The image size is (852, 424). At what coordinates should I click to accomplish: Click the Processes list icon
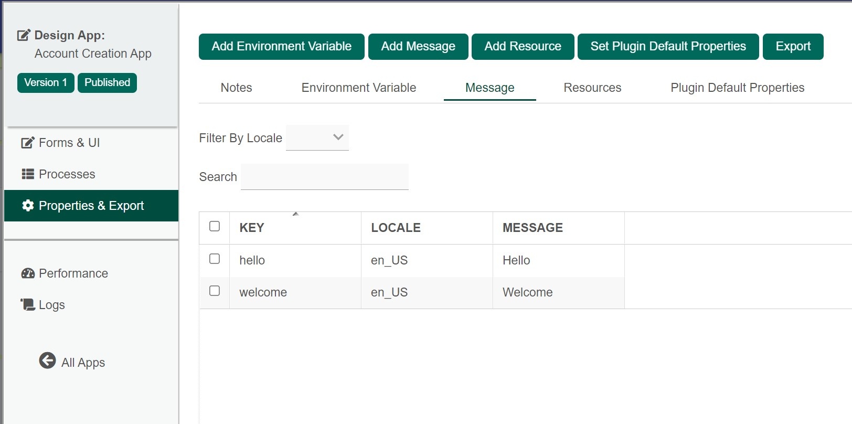pyautogui.click(x=28, y=174)
